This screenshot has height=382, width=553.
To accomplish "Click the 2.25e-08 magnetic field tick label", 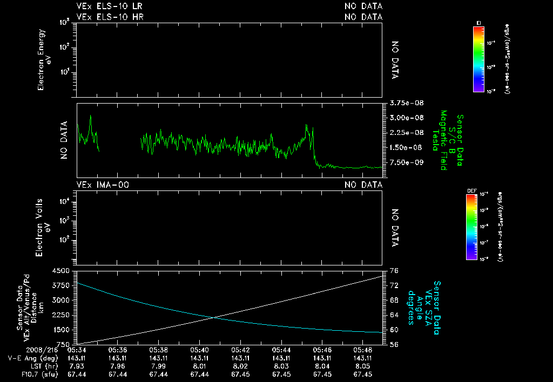I will click(x=407, y=133).
